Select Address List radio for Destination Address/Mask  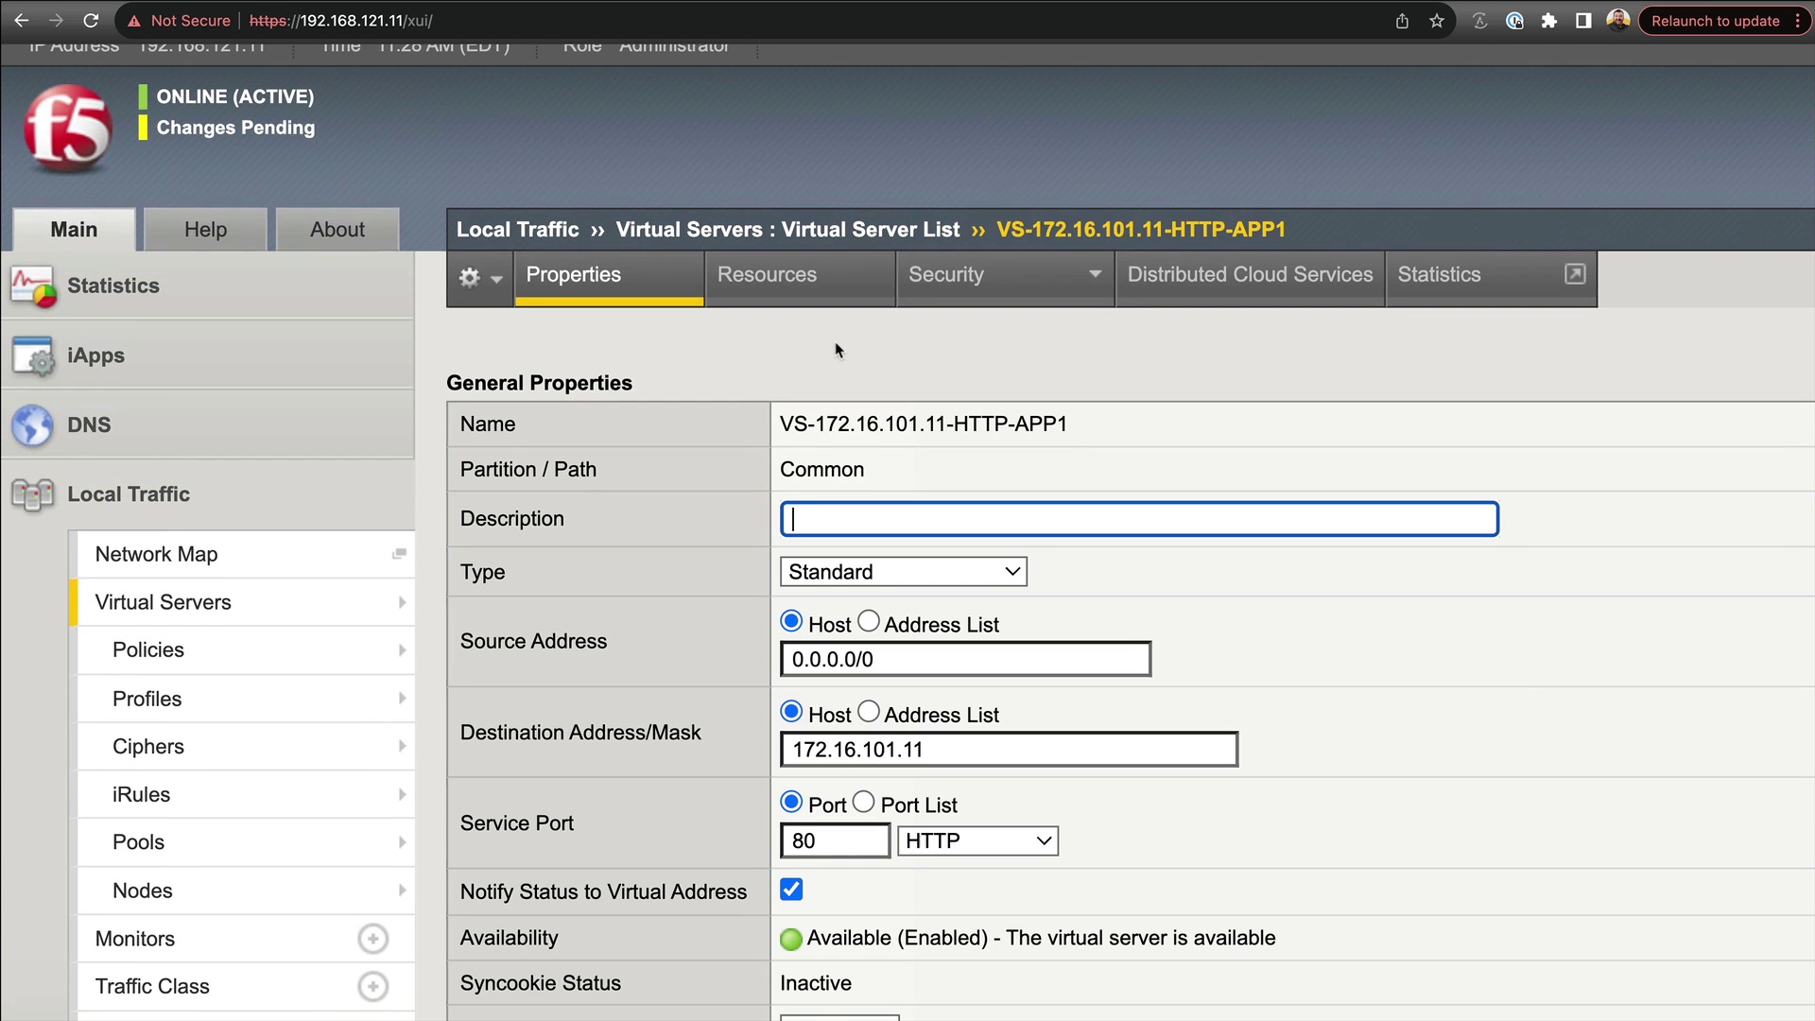[x=869, y=712]
